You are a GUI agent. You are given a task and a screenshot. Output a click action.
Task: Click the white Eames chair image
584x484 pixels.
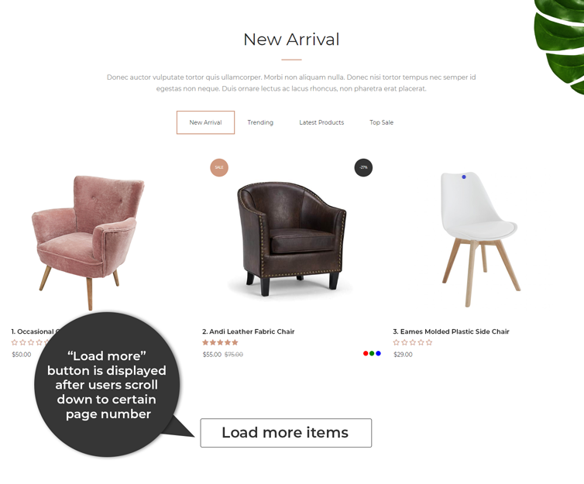tap(480, 239)
